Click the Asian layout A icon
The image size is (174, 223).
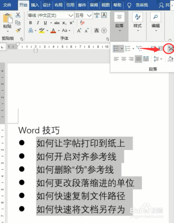point(171,49)
